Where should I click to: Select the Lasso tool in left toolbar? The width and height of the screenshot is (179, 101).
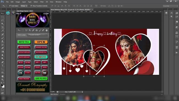tap(3, 20)
